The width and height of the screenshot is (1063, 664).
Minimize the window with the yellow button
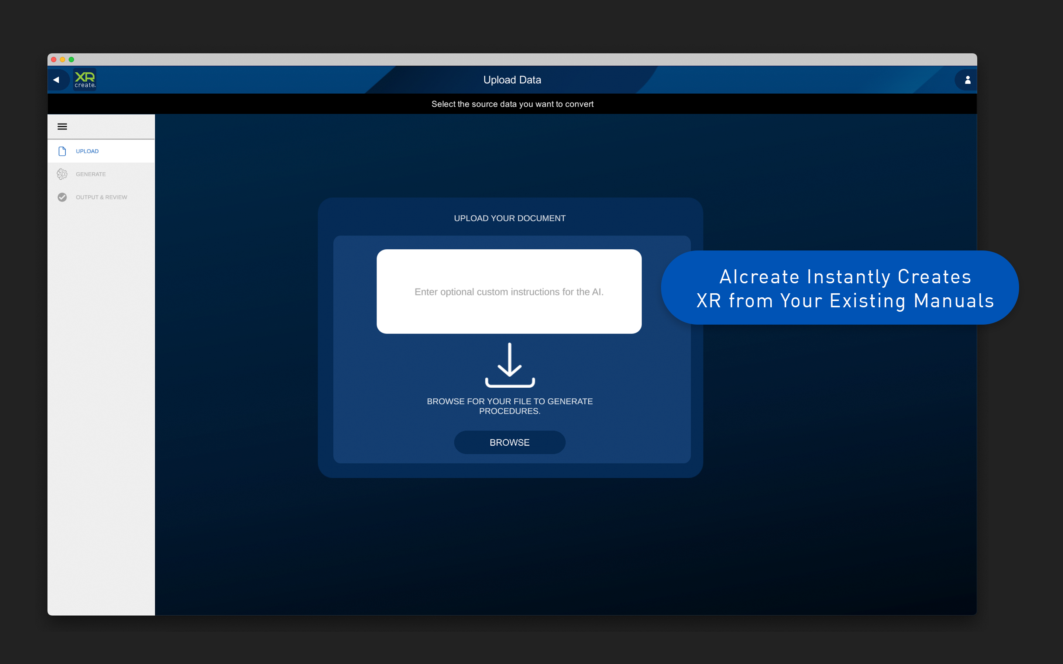[62, 60]
